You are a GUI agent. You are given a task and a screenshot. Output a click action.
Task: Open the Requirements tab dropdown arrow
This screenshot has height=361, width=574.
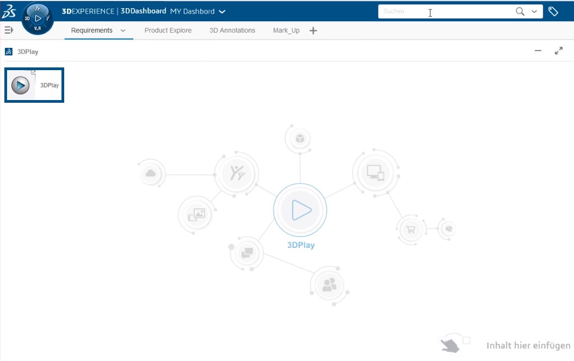123,31
